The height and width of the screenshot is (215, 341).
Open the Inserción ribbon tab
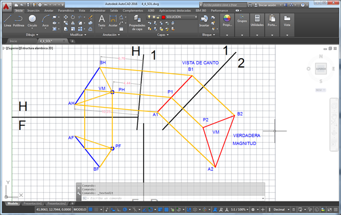click(x=33, y=11)
